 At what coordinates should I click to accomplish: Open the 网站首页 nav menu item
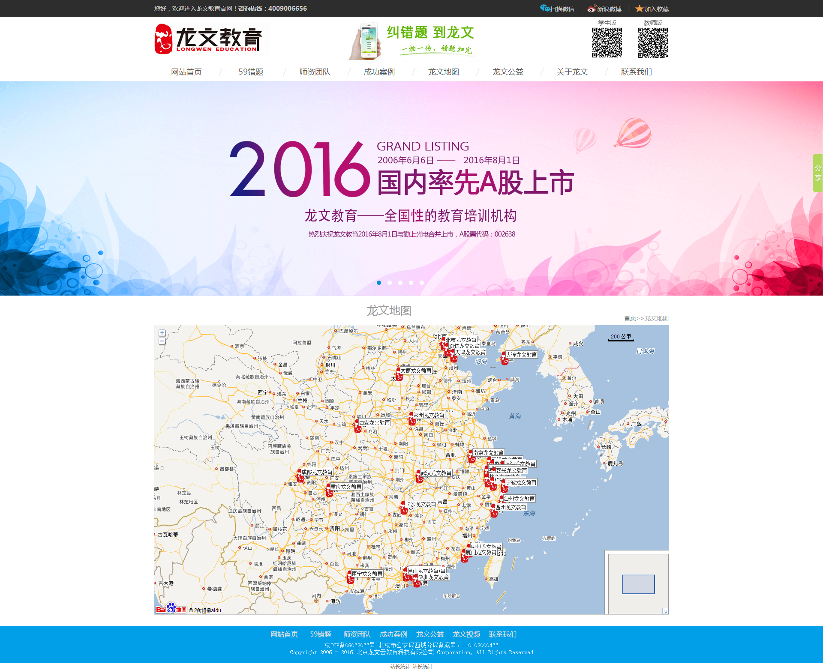[x=186, y=72]
